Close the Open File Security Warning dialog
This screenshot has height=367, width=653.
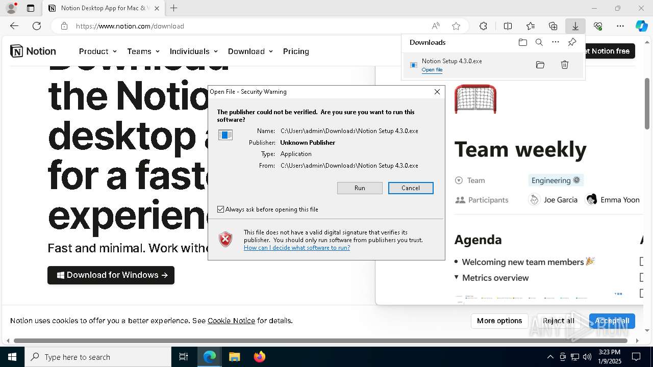click(437, 92)
